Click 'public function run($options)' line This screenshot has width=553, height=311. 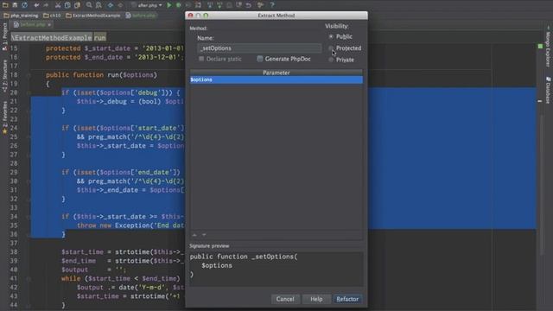102,75
